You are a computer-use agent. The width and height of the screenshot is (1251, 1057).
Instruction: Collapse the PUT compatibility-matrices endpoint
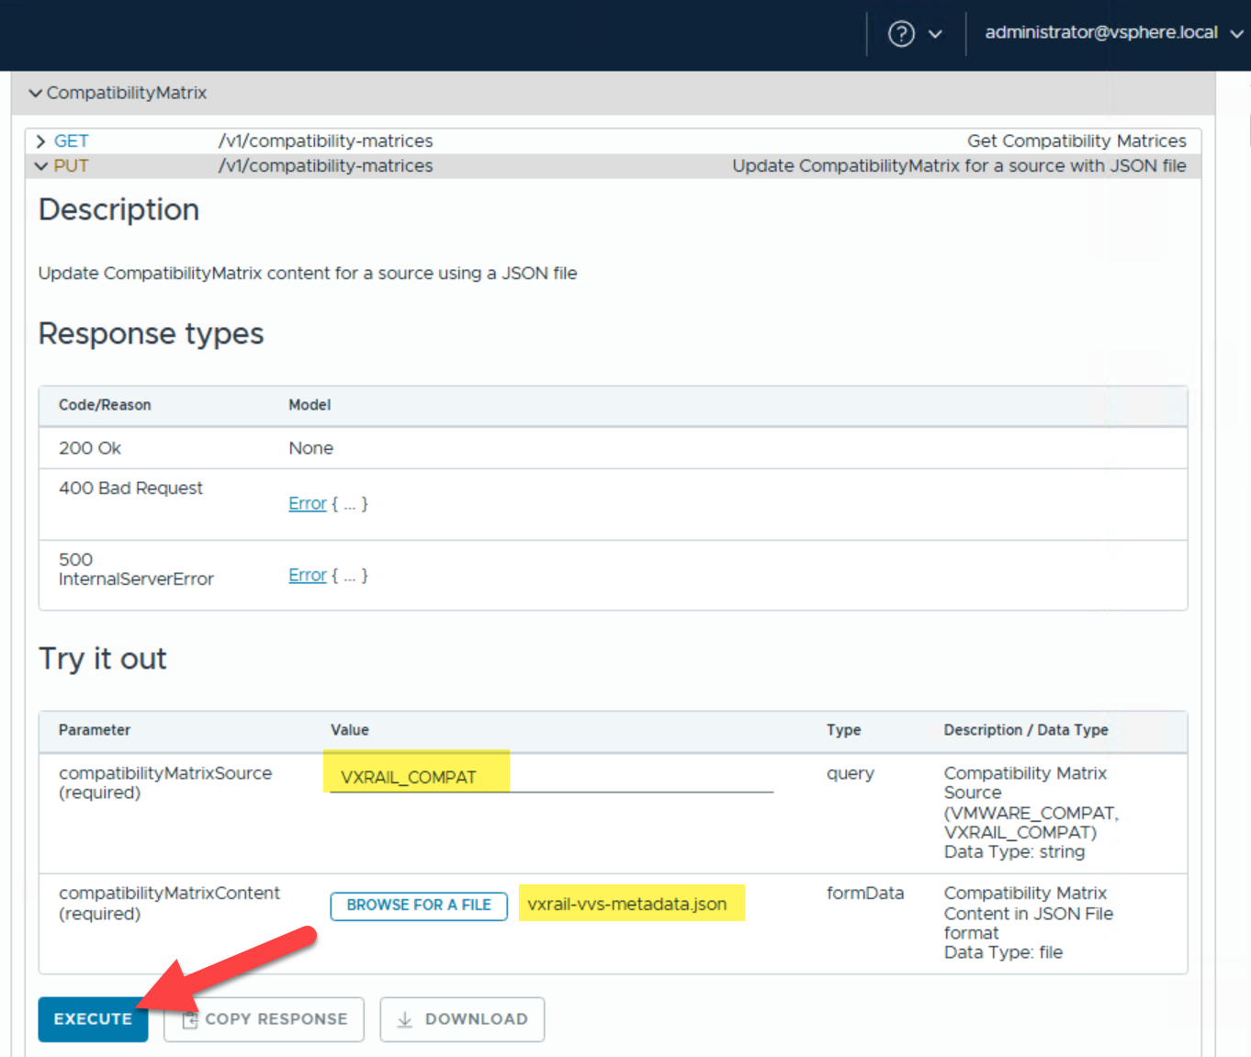click(40, 166)
